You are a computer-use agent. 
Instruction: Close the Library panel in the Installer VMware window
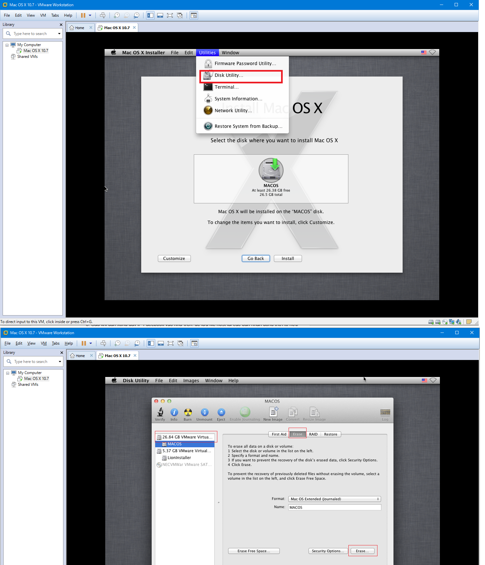61,25
